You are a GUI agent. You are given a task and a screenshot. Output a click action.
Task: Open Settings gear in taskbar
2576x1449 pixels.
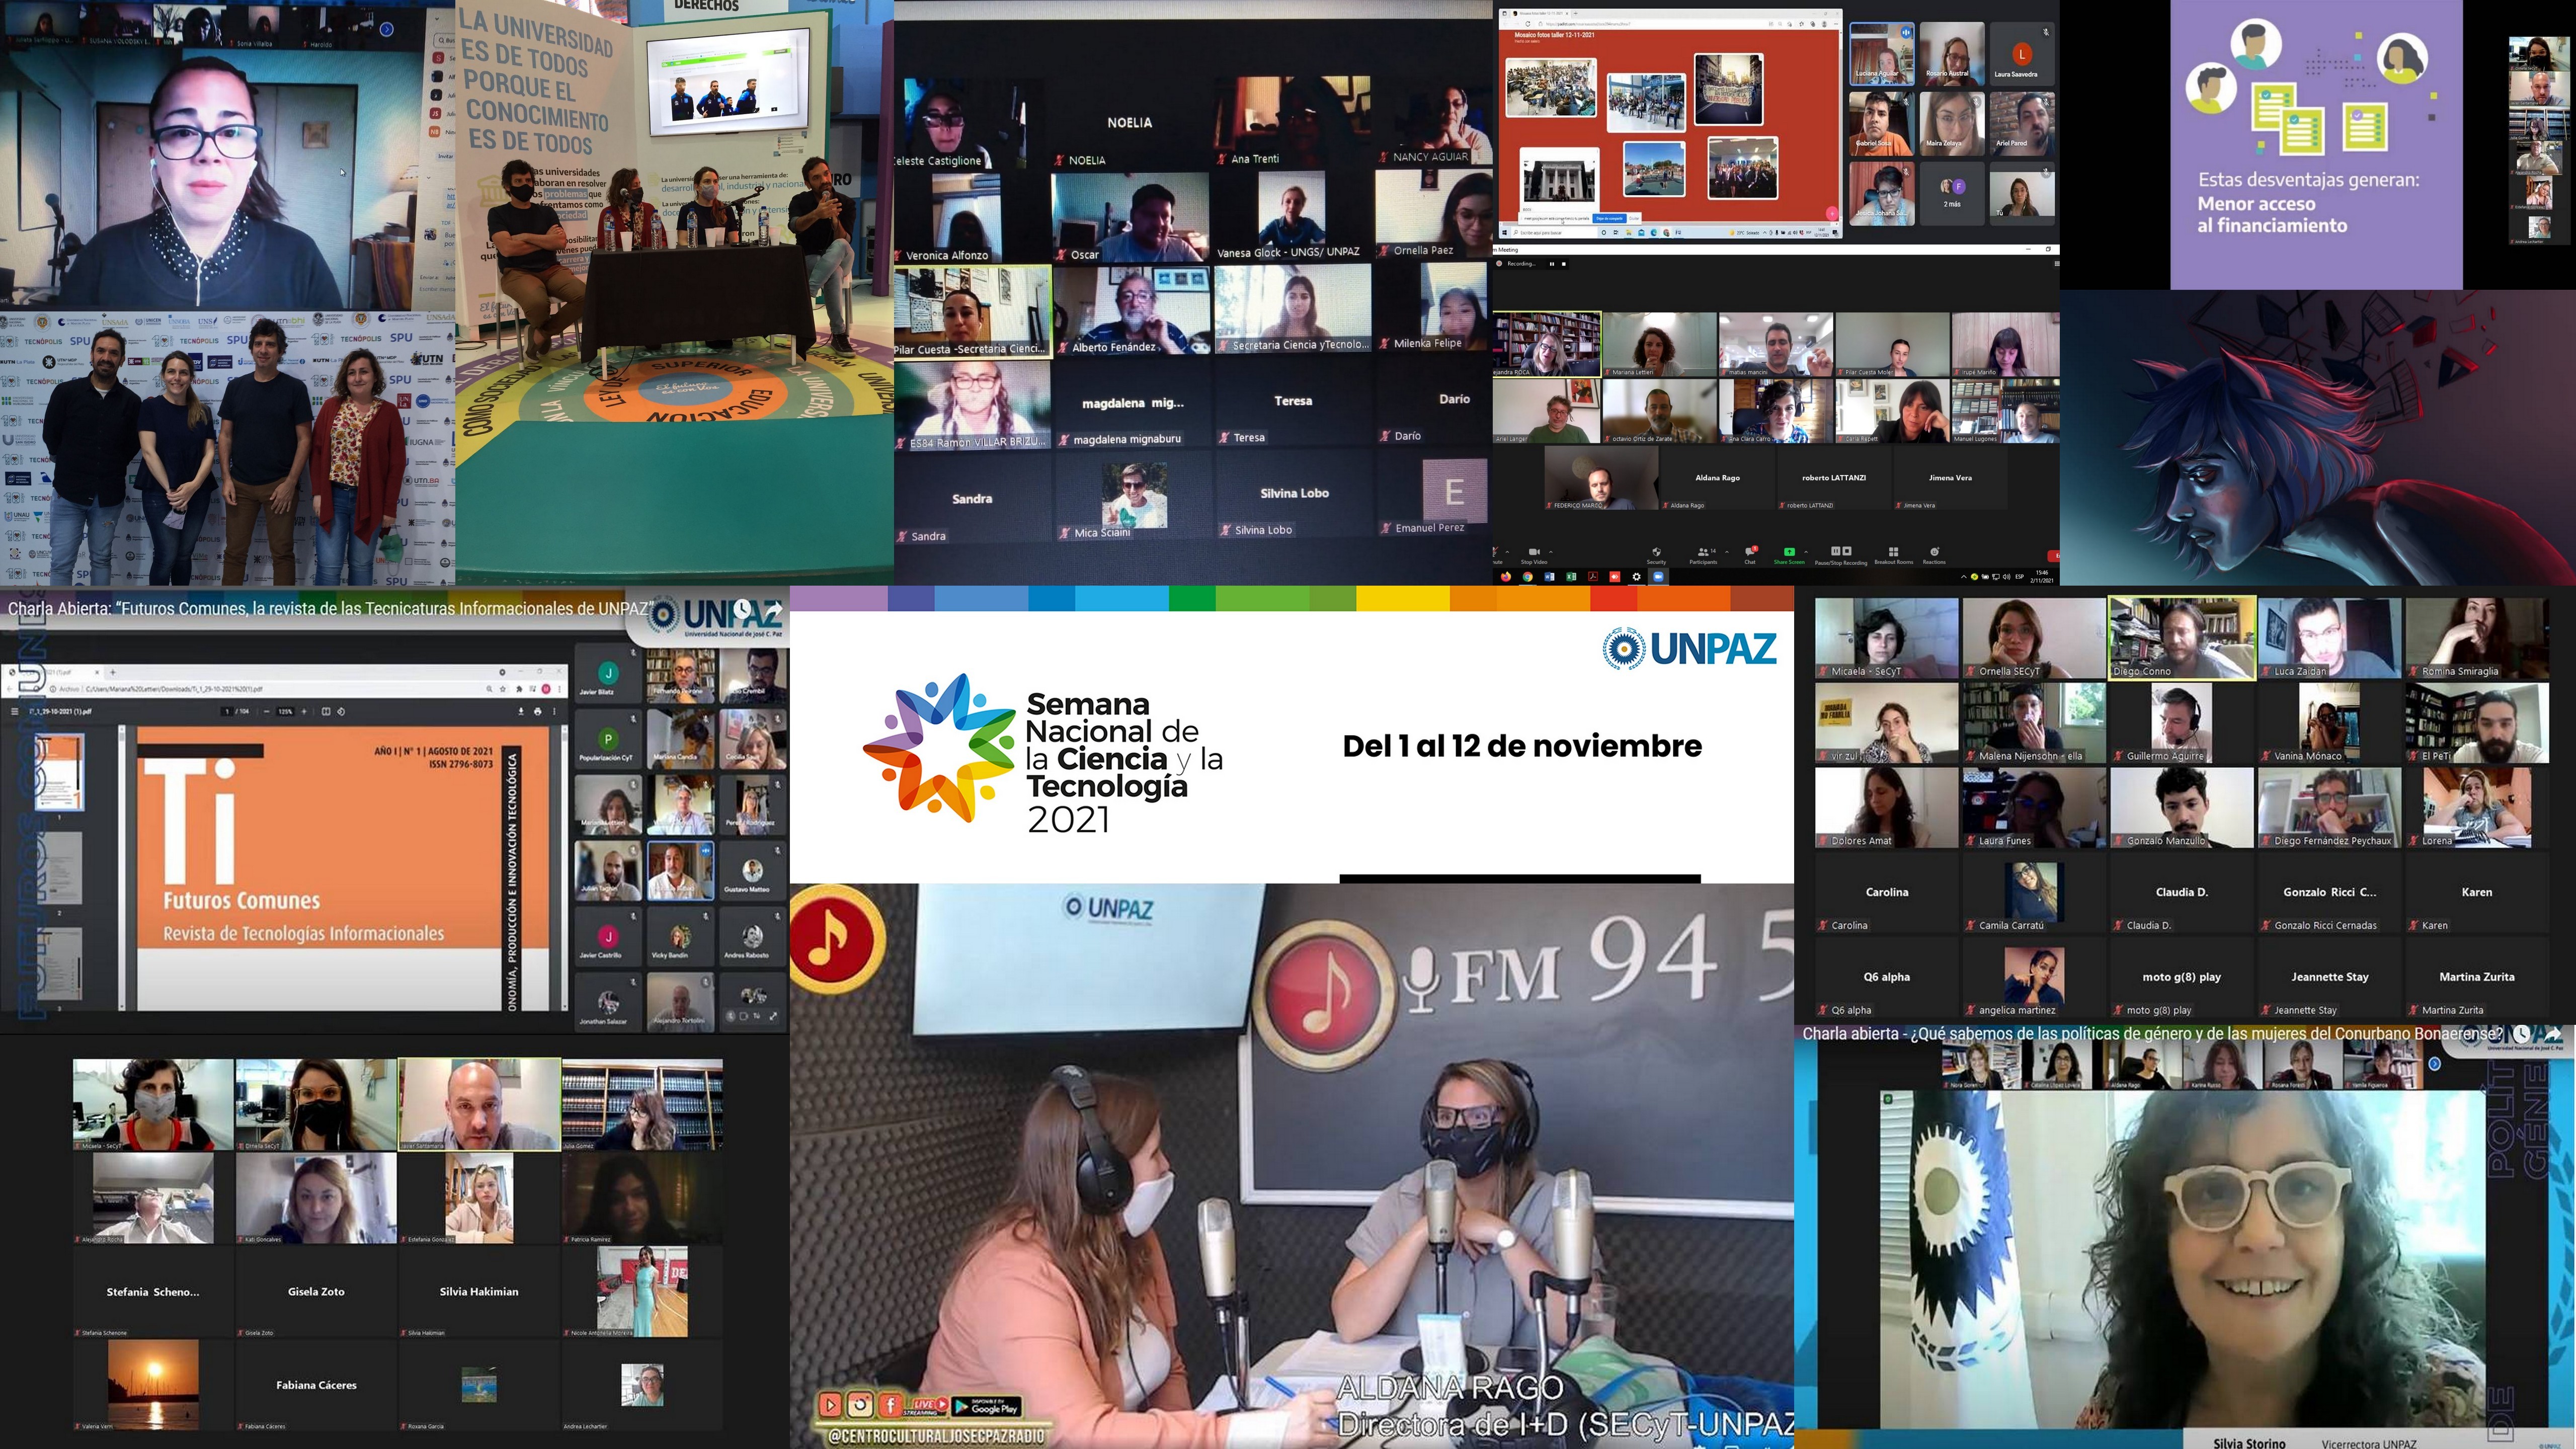(x=1637, y=577)
